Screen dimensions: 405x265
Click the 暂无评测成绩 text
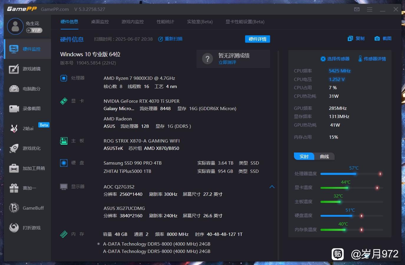[234, 55]
